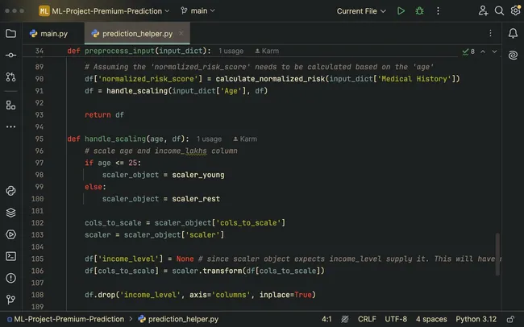Run the current file

[401, 11]
